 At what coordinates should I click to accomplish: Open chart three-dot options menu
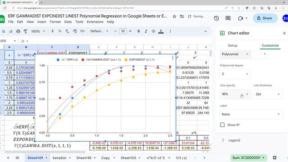[x=173, y=58]
